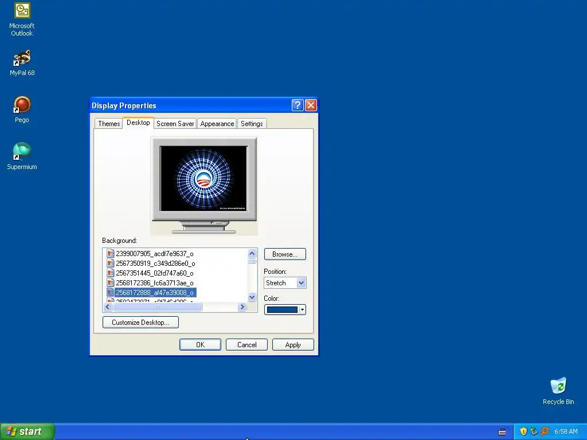The image size is (587, 440).
Task: Select the Recycle Bin icon
Action: (558, 391)
